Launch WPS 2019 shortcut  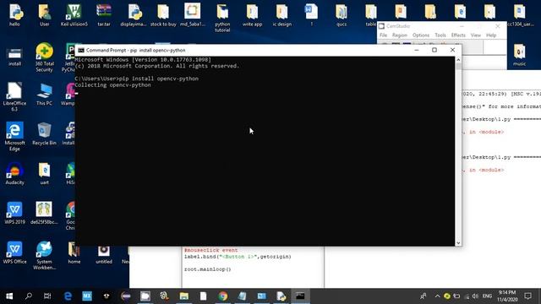point(15,213)
